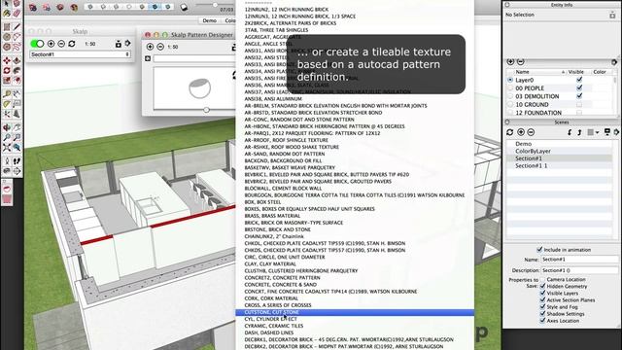Click the Skalp pink section icon

[7, 189]
